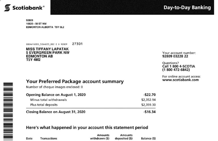Select the -$16.34 closing balance amount
Viewport: 218px width, 141px height.
(x=150, y=112)
